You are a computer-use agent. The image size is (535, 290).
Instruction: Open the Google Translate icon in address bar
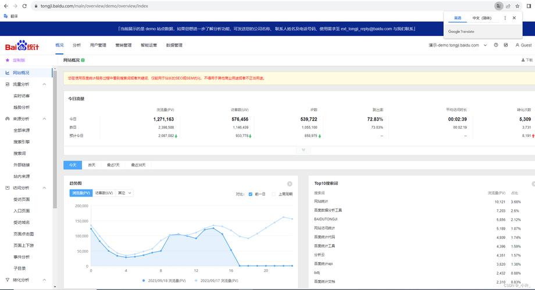498,6
